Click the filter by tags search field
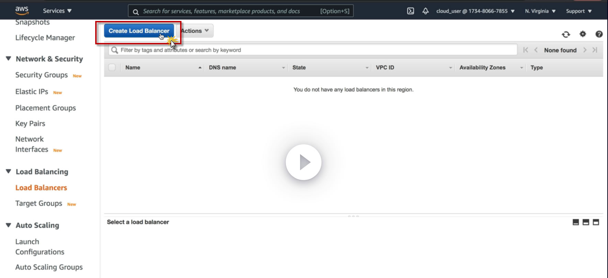The width and height of the screenshot is (608, 278). tap(313, 50)
